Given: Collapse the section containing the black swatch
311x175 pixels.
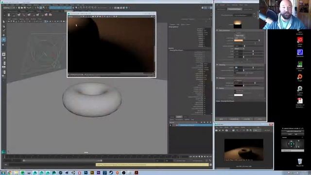Looking at the screenshot, I should (217, 78).
